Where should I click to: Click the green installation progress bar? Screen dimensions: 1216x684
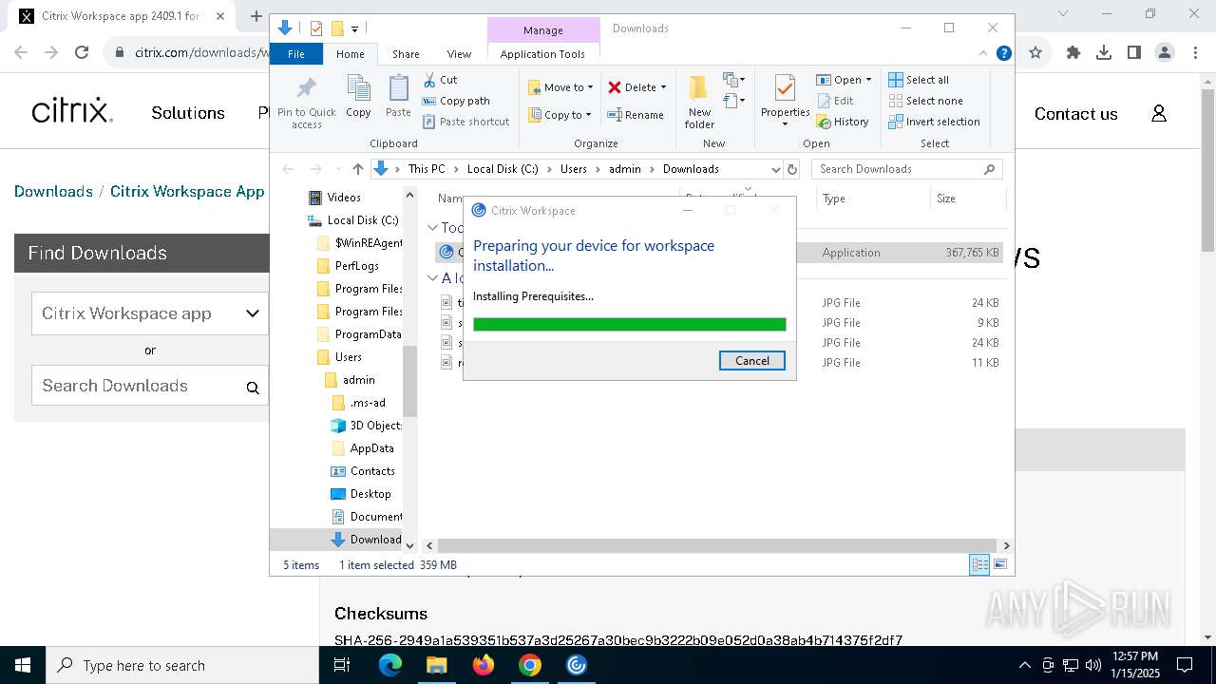coord(629,325)
